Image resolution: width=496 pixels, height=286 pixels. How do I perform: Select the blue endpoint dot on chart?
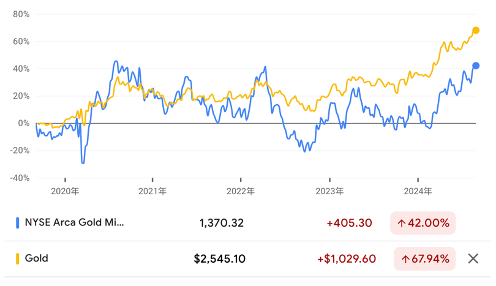(x=476, y=66)
